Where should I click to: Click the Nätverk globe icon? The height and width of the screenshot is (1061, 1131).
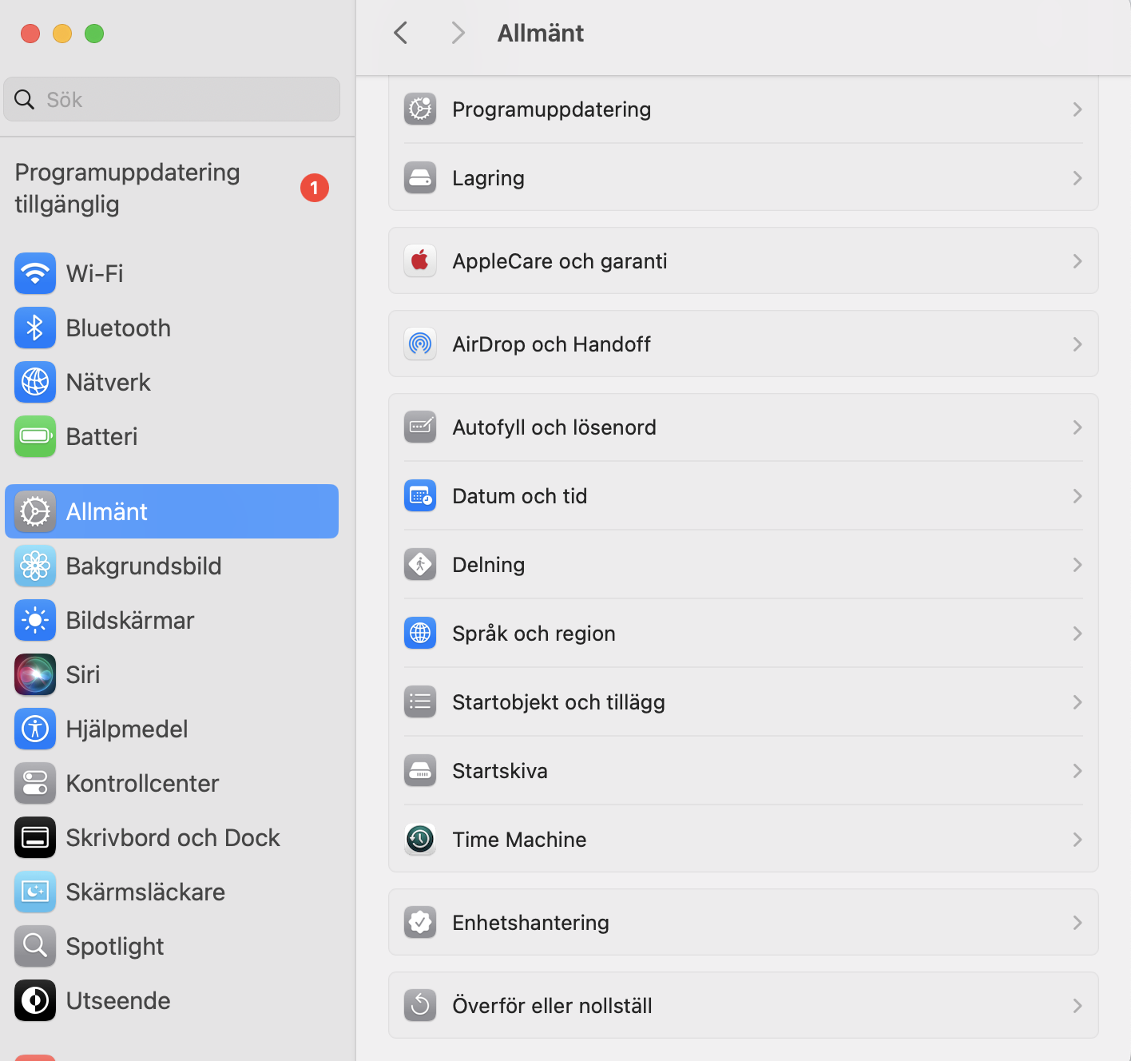tap(35, 382)
